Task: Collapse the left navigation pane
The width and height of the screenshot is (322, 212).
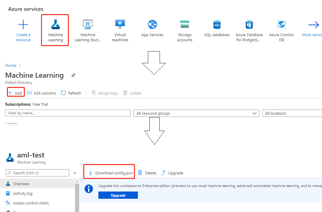Action: (x=75, y=173)
